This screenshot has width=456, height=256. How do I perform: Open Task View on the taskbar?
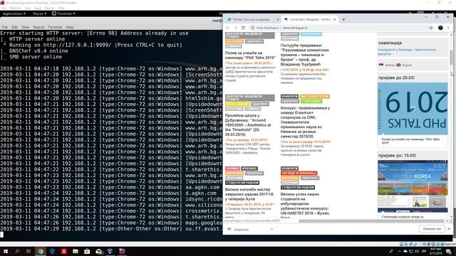[28, 251]
